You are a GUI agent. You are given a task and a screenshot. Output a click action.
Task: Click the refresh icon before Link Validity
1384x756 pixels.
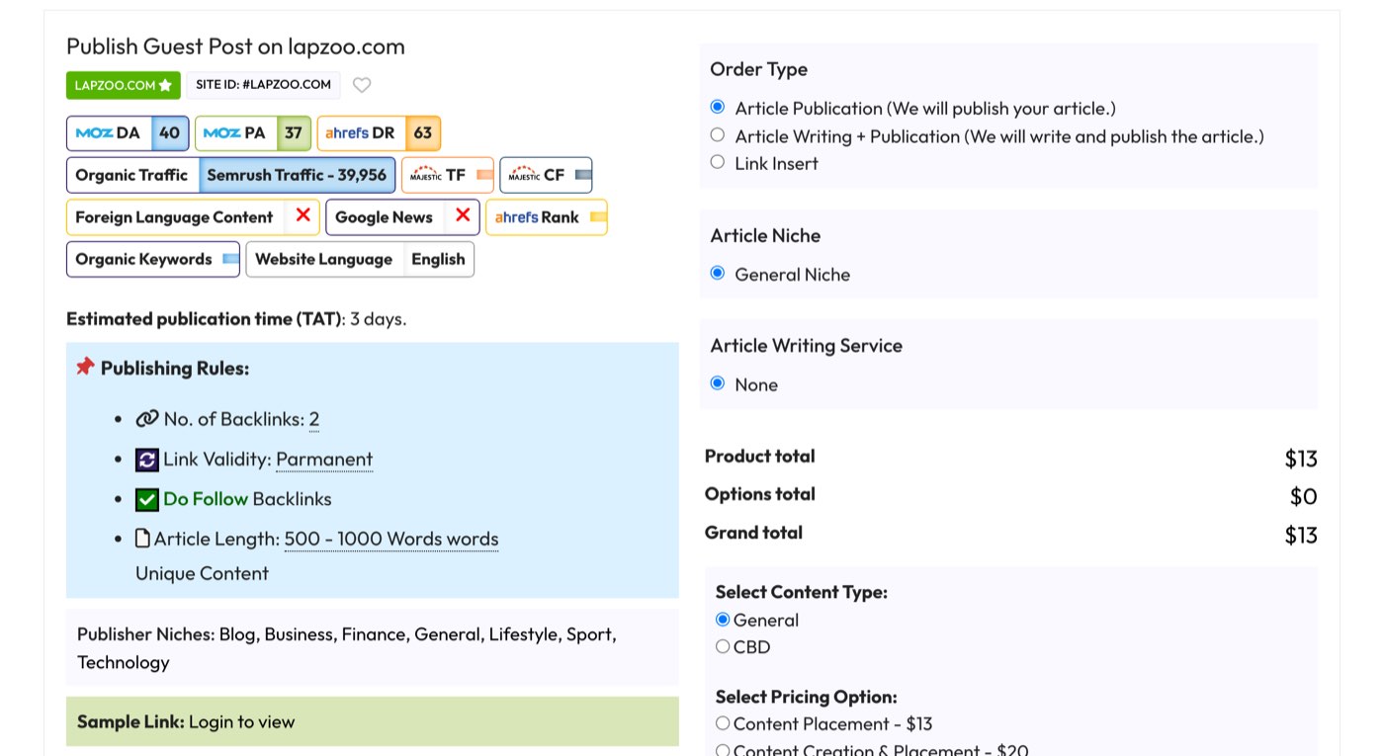tap(147, 460)
